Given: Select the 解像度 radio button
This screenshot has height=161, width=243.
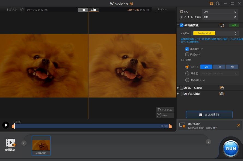Looking at the screenshot, I should coord(187,73).
